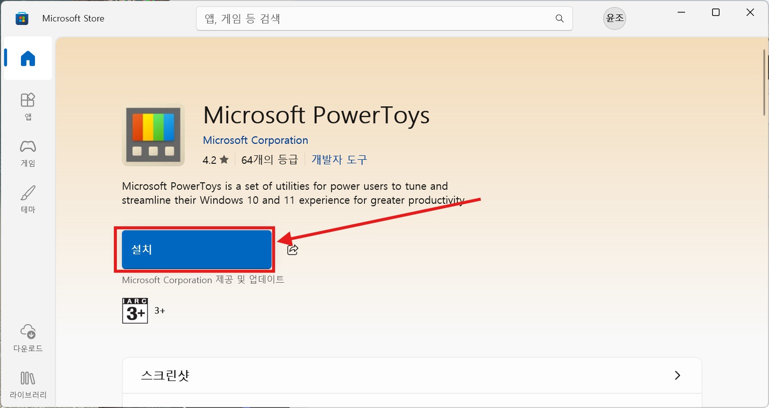Screen dimensions: 769x408
Task: Click the Microsoft PowerToys title text
Action: click(x=317, y=115)
